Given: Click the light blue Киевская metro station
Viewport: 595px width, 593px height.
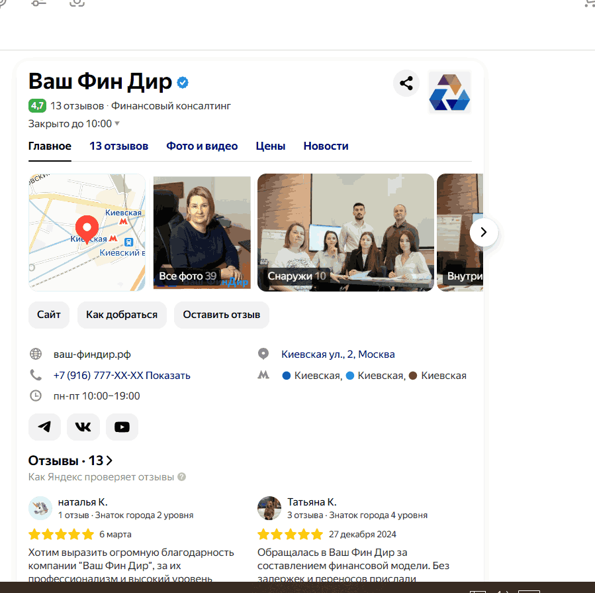Looking at the screenshot, I should (x=376, y=376).
